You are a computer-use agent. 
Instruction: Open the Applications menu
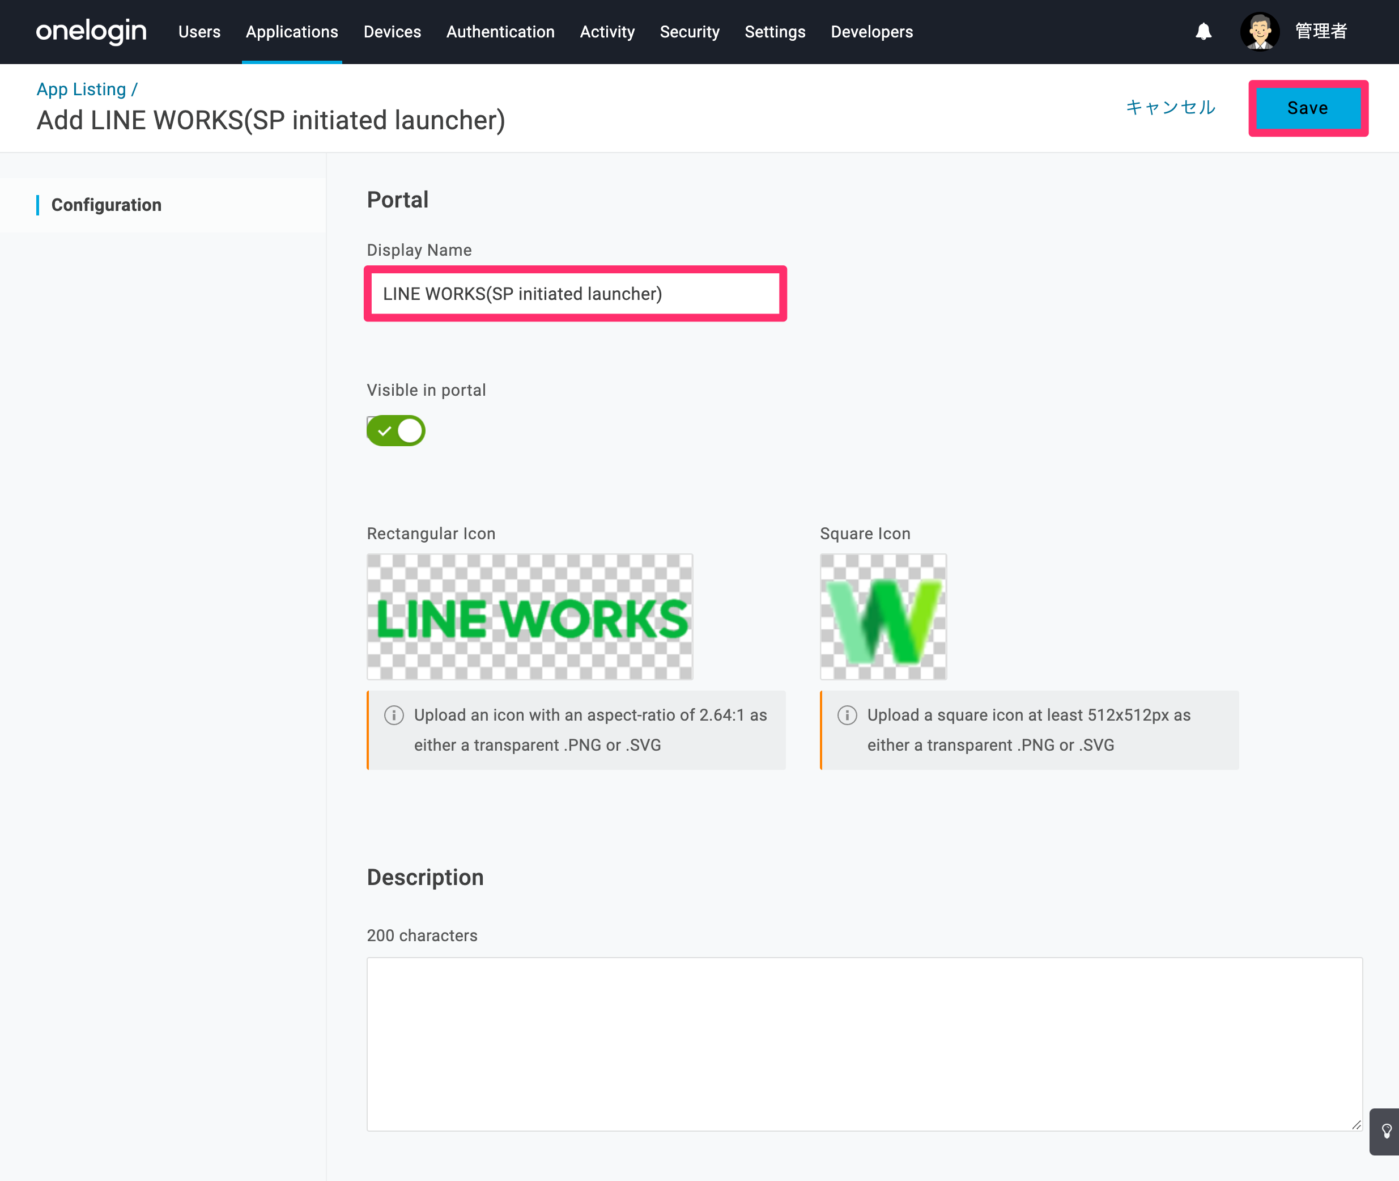coord(292,31)
